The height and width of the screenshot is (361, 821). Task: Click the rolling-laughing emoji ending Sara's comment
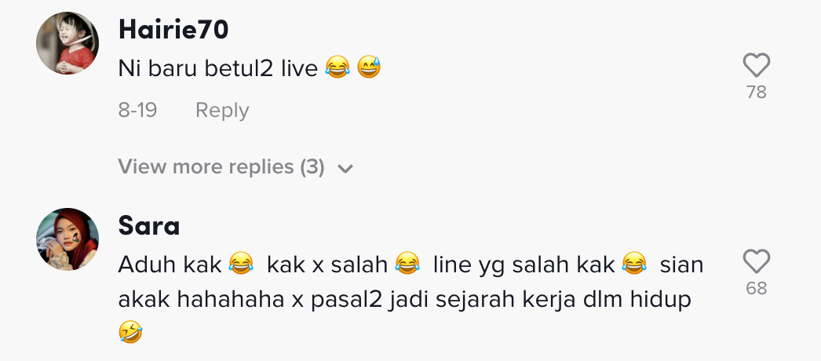click(130, 334)
